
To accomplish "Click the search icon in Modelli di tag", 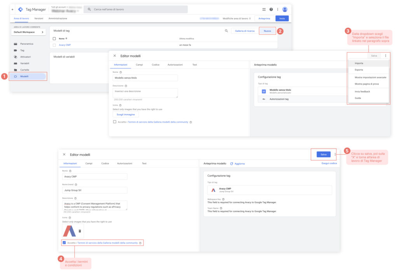I will coord(226,31).
